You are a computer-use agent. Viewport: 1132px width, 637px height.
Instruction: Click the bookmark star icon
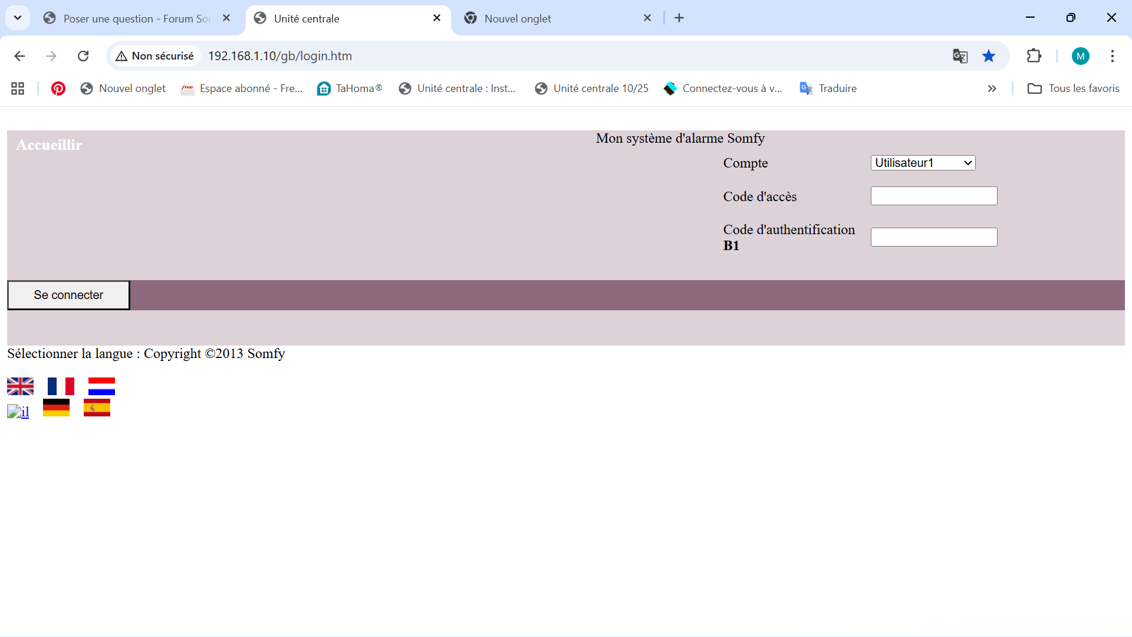(989, 56)
